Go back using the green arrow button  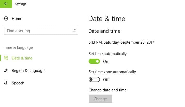tap(6, 4)
